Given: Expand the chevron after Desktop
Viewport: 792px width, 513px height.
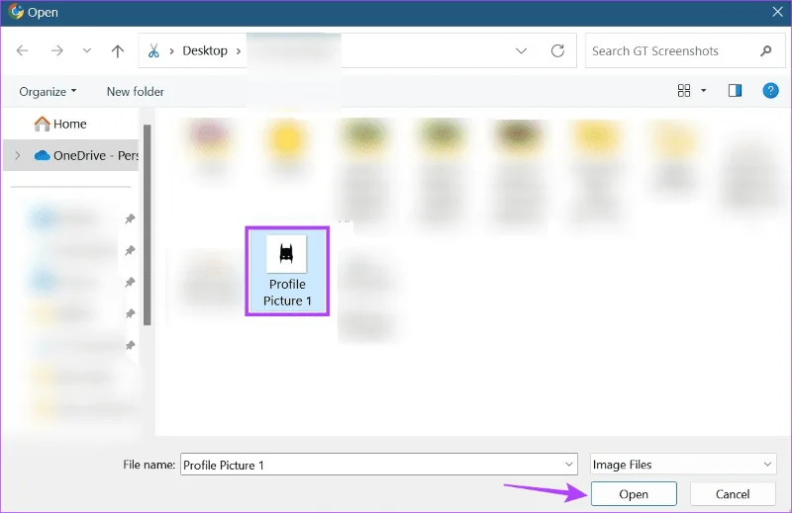Looking at the screenshot, I should click(239, 51).
